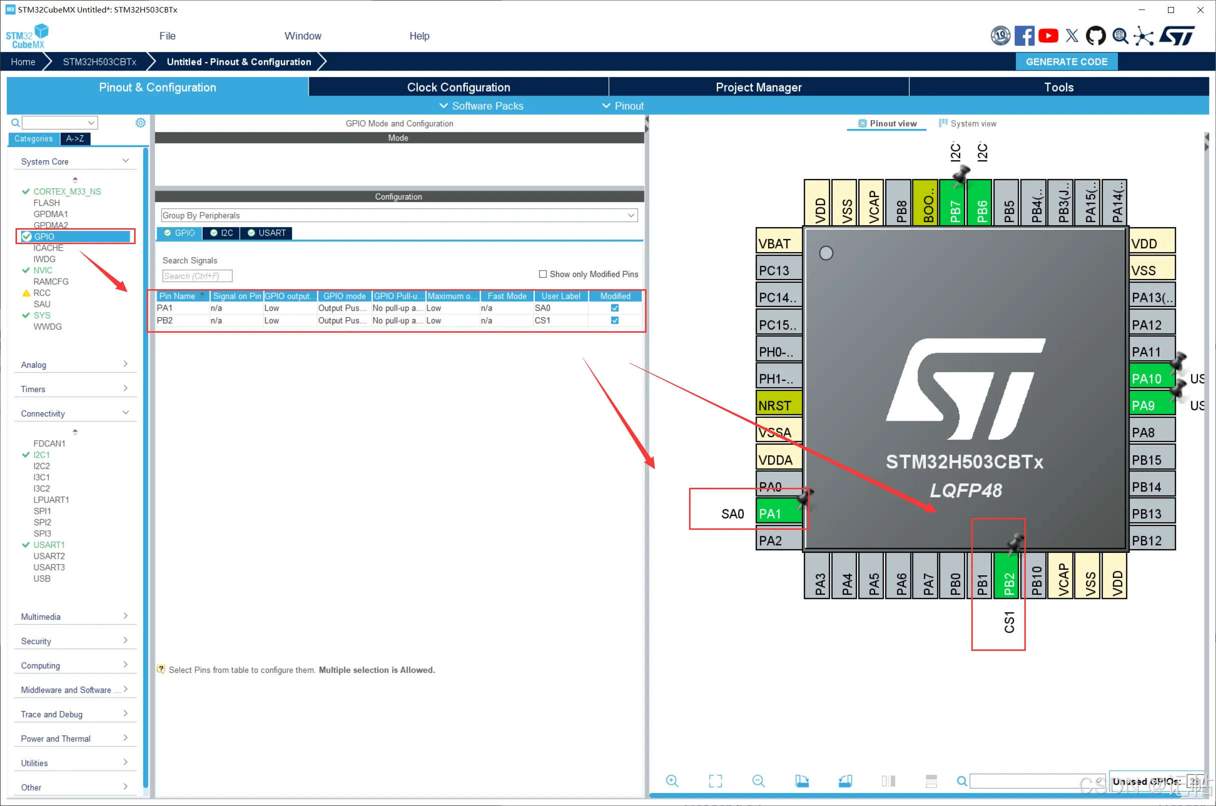Click the STM32CubeMX logo
The width and height of the screenshot is (1216, 806).
[x=27, y=36]
